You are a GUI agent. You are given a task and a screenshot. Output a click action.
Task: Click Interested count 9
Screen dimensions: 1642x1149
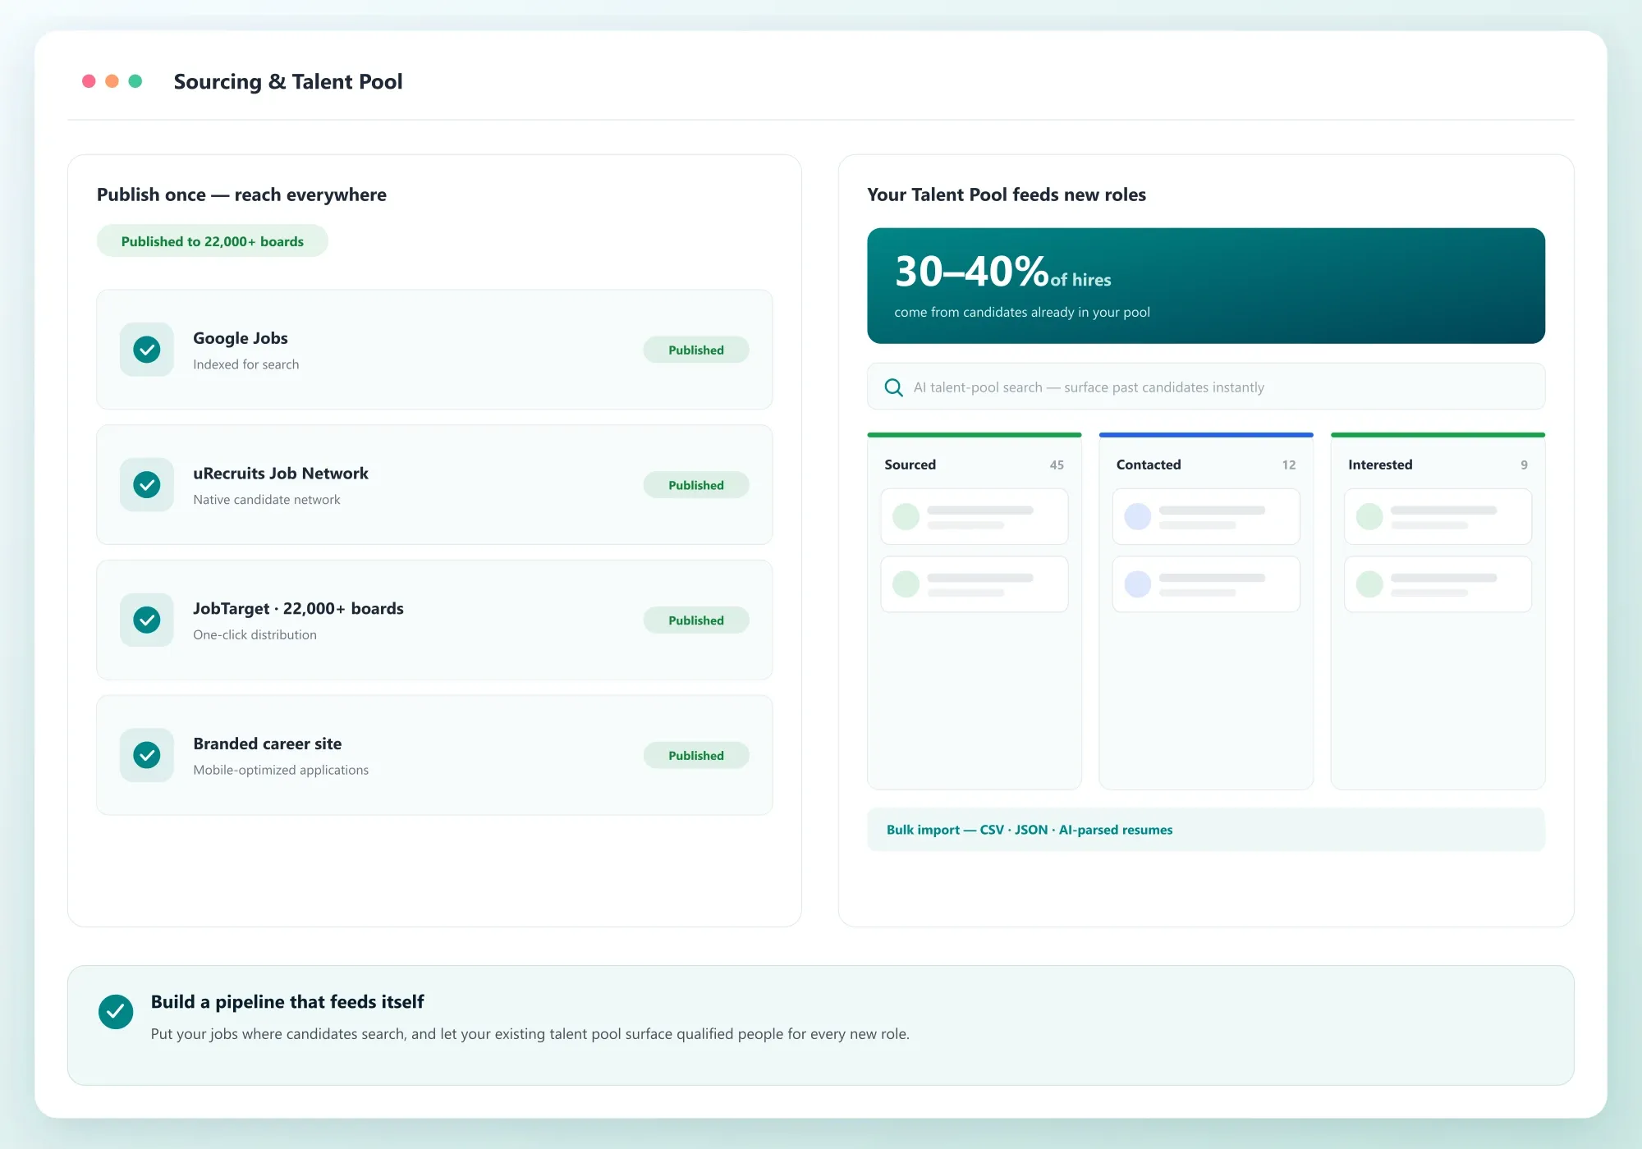tap(1524, 465)
